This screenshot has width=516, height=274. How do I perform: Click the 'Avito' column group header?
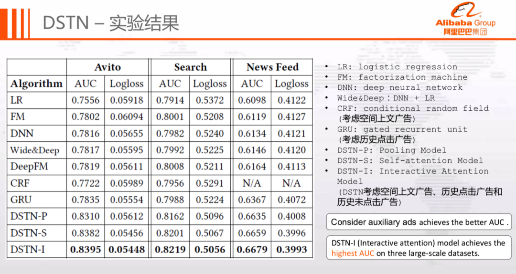(x=107, y=67)
